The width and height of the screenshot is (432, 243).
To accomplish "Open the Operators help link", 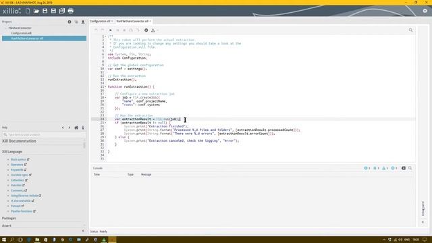I will click(17, 165).
